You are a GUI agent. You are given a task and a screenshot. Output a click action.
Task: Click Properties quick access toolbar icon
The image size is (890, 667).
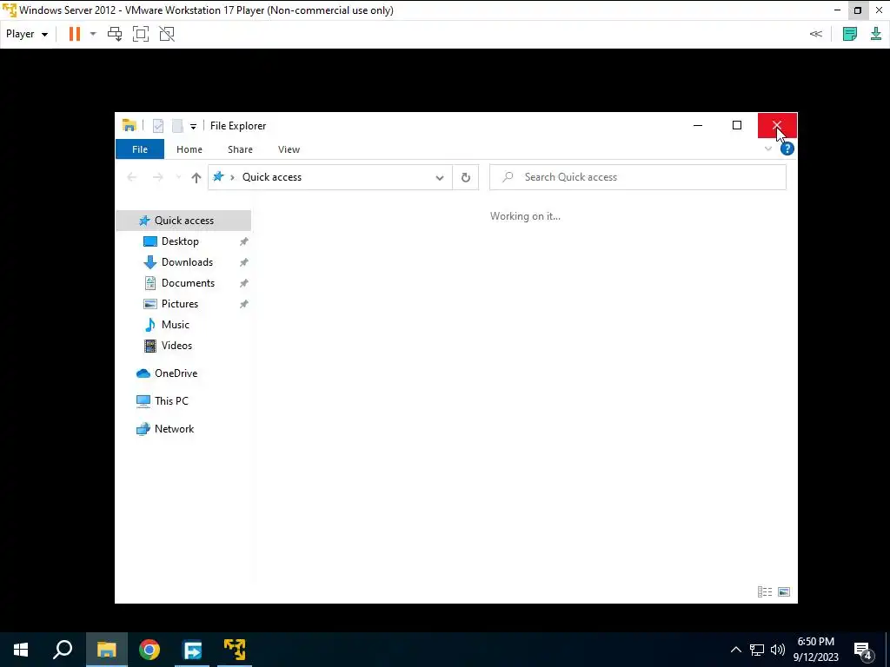[x=158, y=125]
